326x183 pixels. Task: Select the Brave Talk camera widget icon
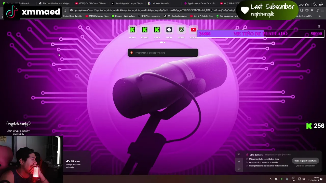239,169
